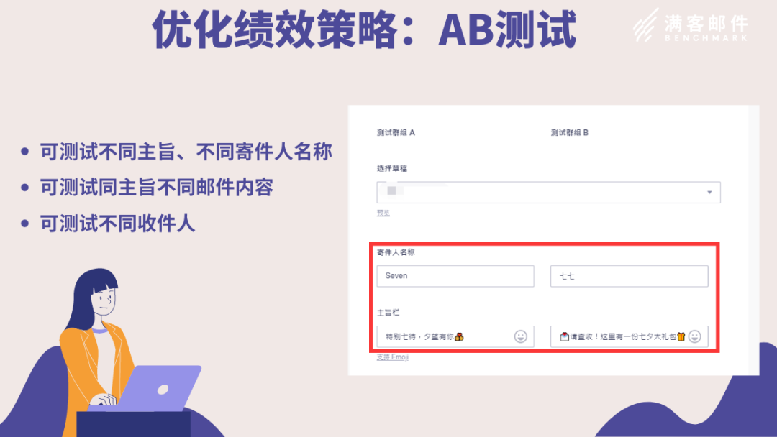Image resolution: width=777 pixels, height=437 pixels.
Task: Focus subject field with 请查收 text
Action: pyautogui.click(x=630, y=336)
